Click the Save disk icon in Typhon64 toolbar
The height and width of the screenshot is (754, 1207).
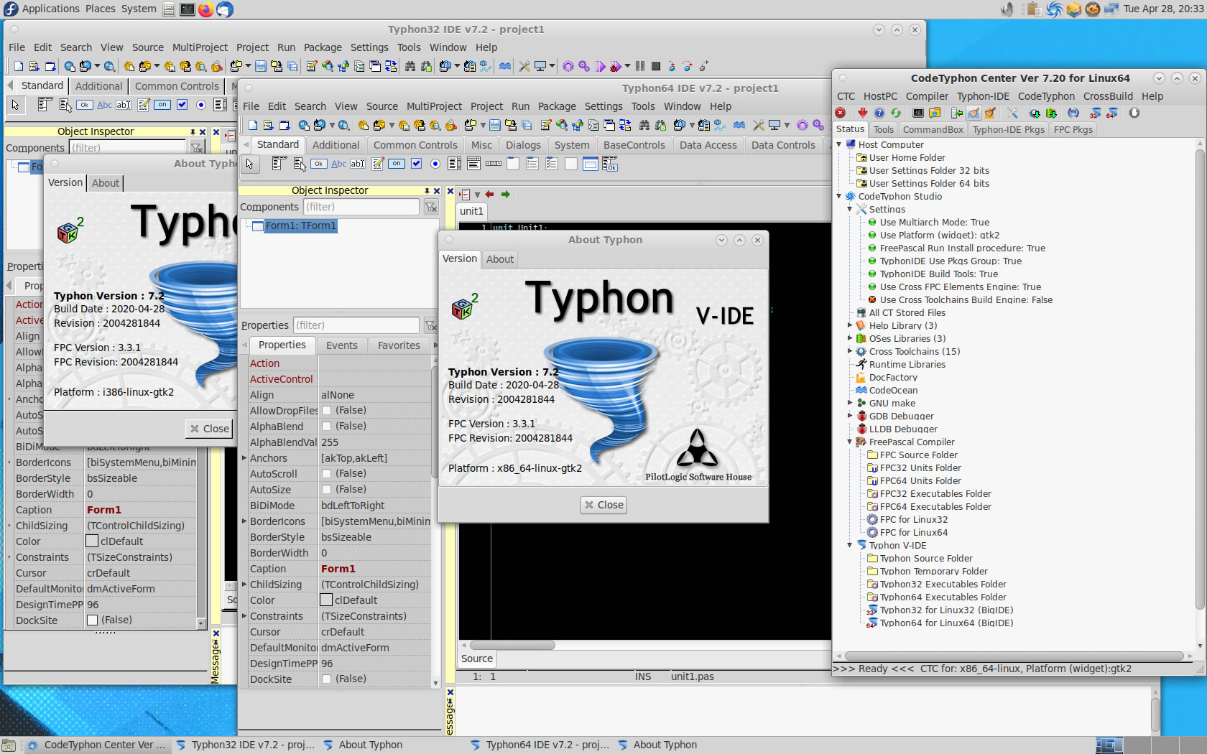494,125
